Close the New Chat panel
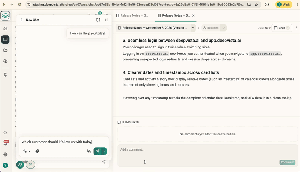Screen dimensions: 300x172 coord(106,20)
